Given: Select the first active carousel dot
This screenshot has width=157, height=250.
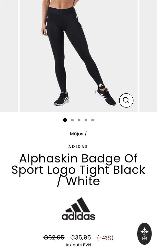Looking at the screenshot, I should [x=65, y=120].
